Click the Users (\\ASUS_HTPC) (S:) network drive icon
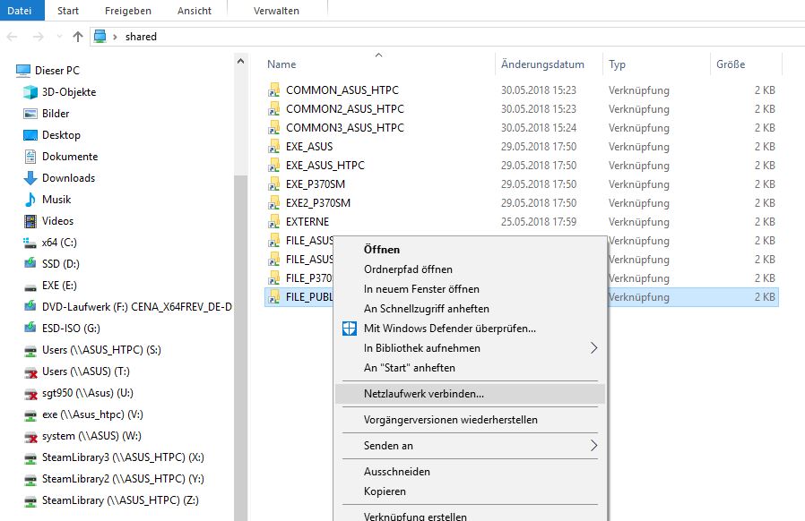Viewport: 805px width, 521px height. click(30, 351)
